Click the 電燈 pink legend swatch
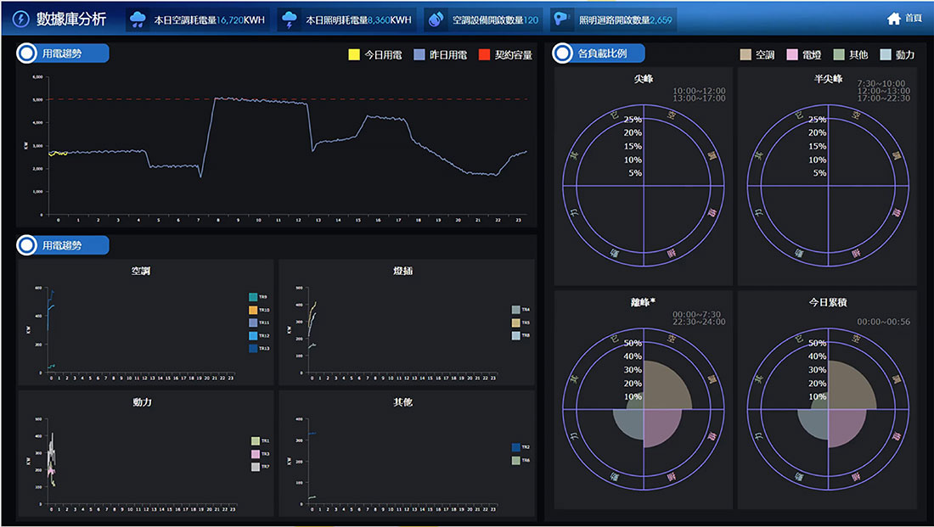 [x=793, y=55]
